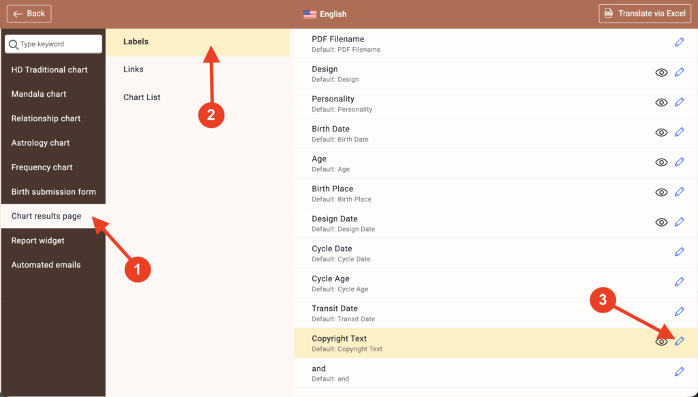This screenshot has width=698, height=397.
Task: Toggle visibility of the Personality label
Action: tap(661, 102)
